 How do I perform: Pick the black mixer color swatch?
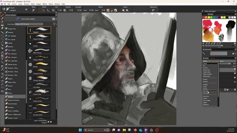[227, 17]
